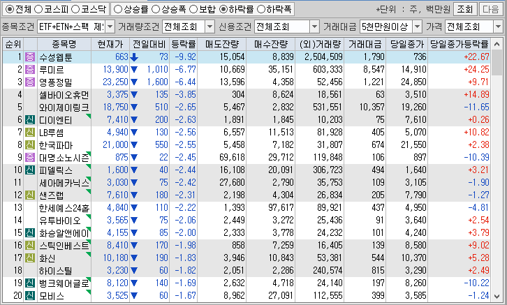The image size is (507, 305).
Task: Sort by the 매도잔량 column header
Action: click(222, 44)
